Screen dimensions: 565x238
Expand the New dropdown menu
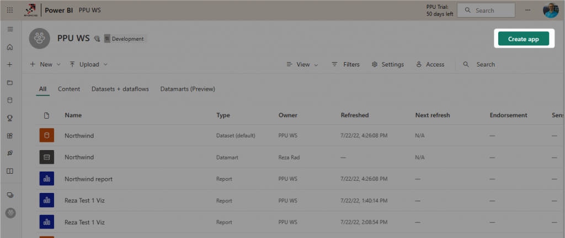pyautogui.click(x=45, y=64)
